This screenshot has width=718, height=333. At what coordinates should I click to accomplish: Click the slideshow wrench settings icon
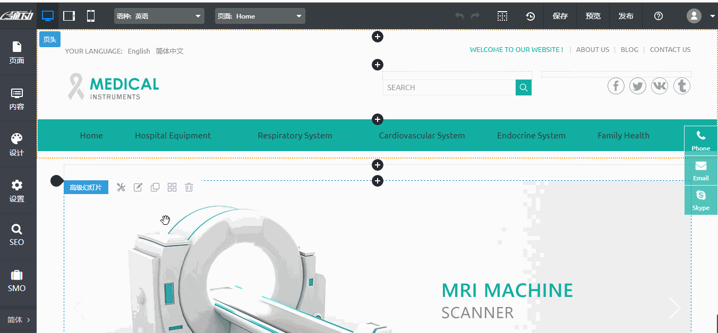point(121,187)
